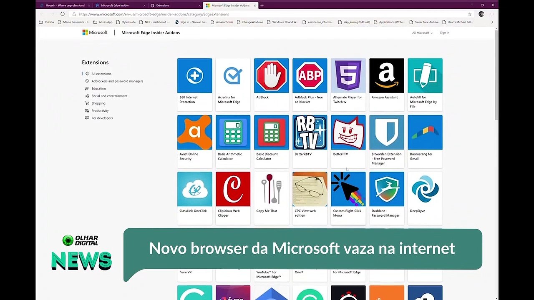Open the Autofill by Fillr icon
This screenshot has height=300, width=534.
(425, 75)
